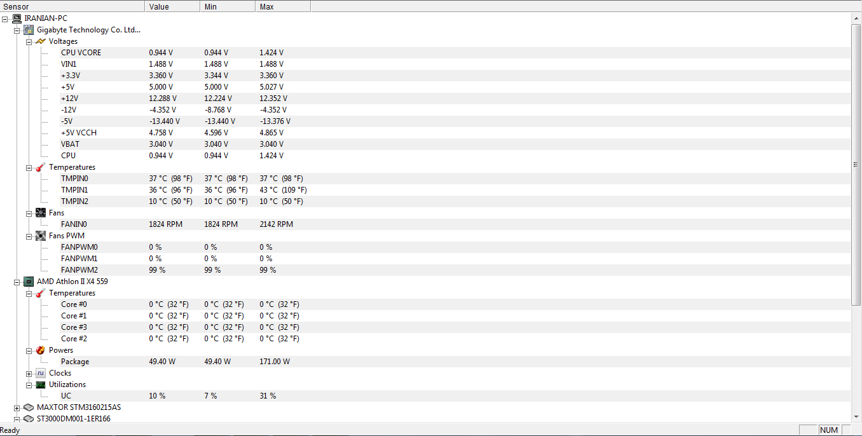Screen dimensions: 862x436
Task: Collapse the Fans PWM section
Action: (x=29, y=236)
